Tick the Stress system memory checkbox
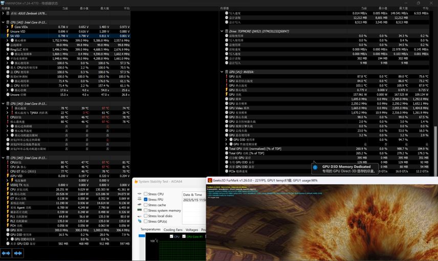 click(x=145, y=210)
